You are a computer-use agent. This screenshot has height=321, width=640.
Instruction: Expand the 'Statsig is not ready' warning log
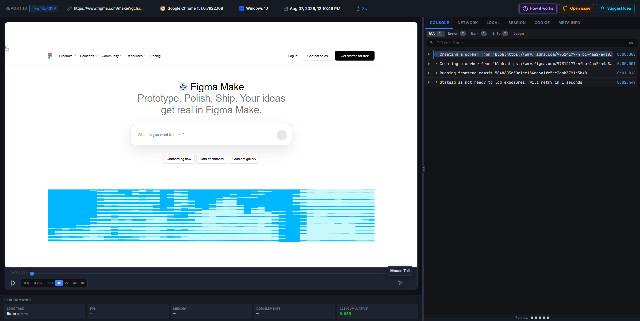(x=429, y=82)
